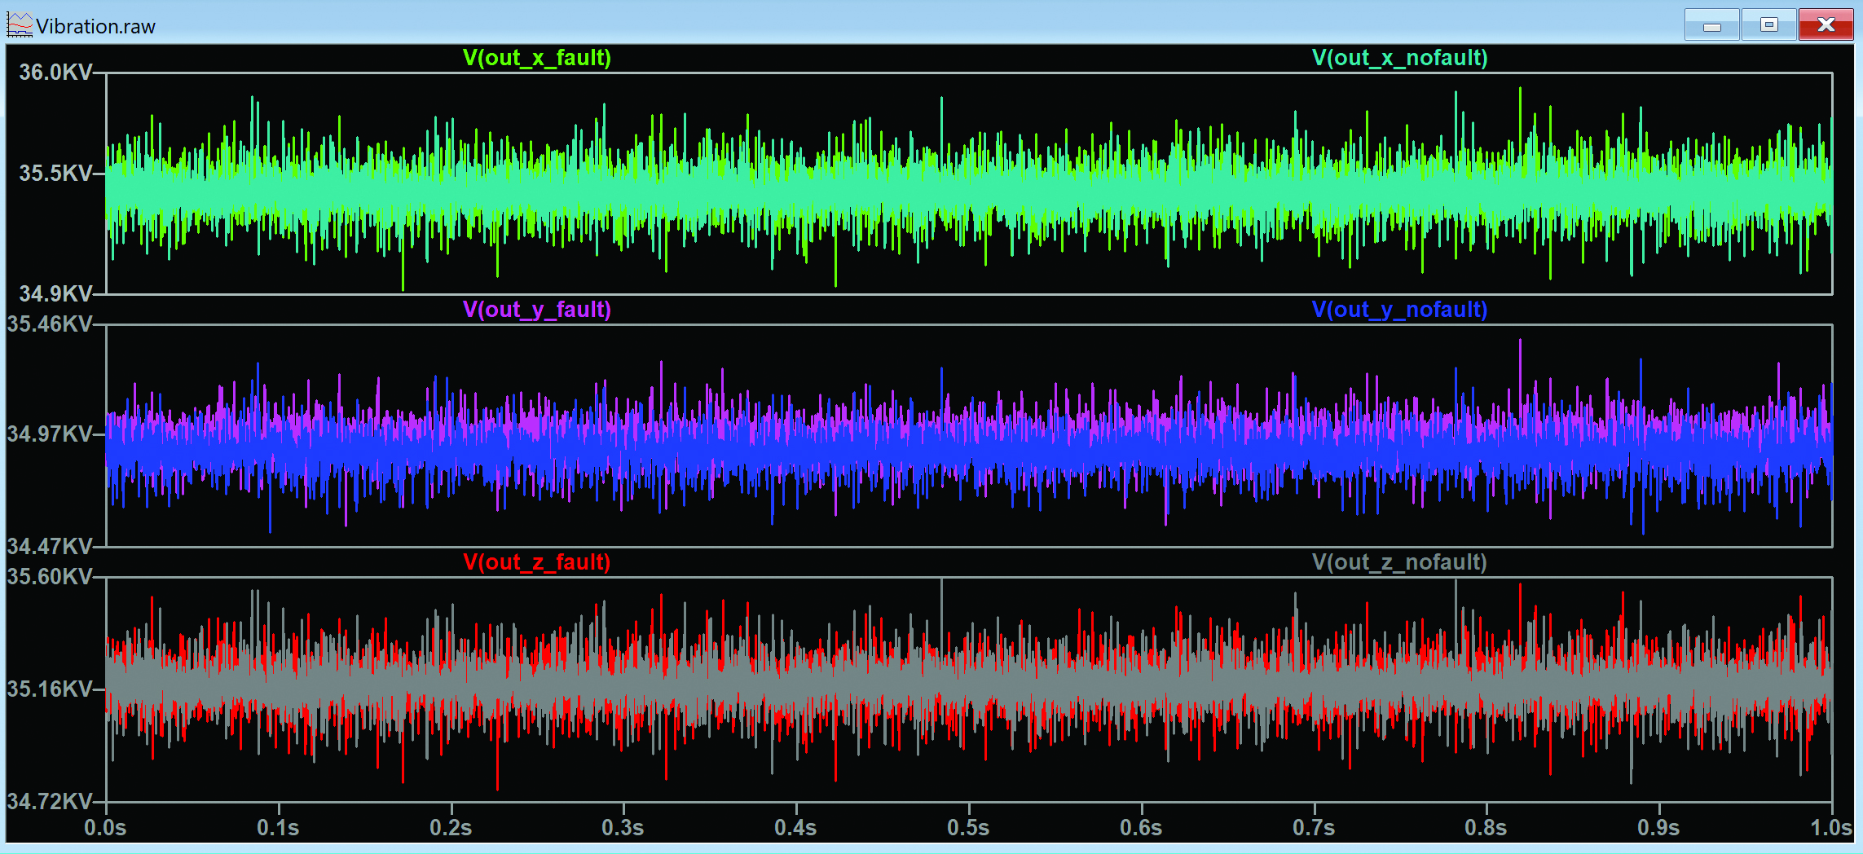The width and height of the screenshot is (1863, 854).
Task: Click the 34.97KV axis label of middle pane
Action: point(50,434)
